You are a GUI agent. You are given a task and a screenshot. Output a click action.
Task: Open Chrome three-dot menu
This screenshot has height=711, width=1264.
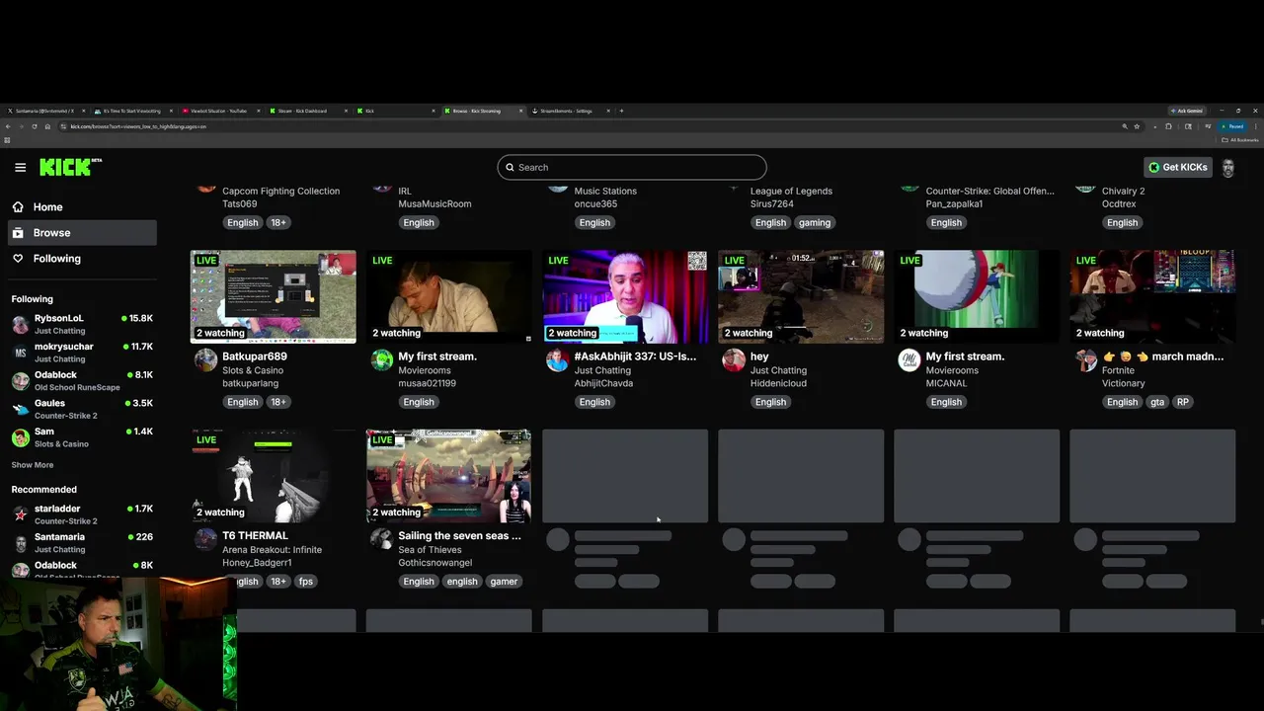pyautogui.click(x=1255, y=126)
